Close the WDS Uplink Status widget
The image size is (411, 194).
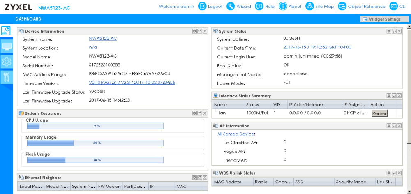coord(399,173)
